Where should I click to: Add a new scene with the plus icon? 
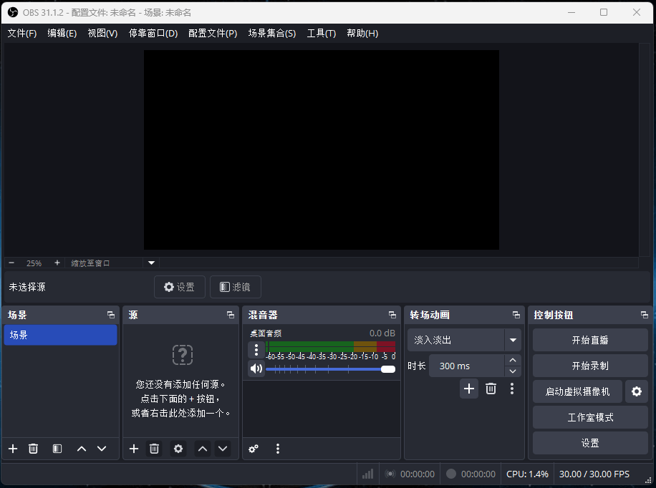(x=13, y=449)
